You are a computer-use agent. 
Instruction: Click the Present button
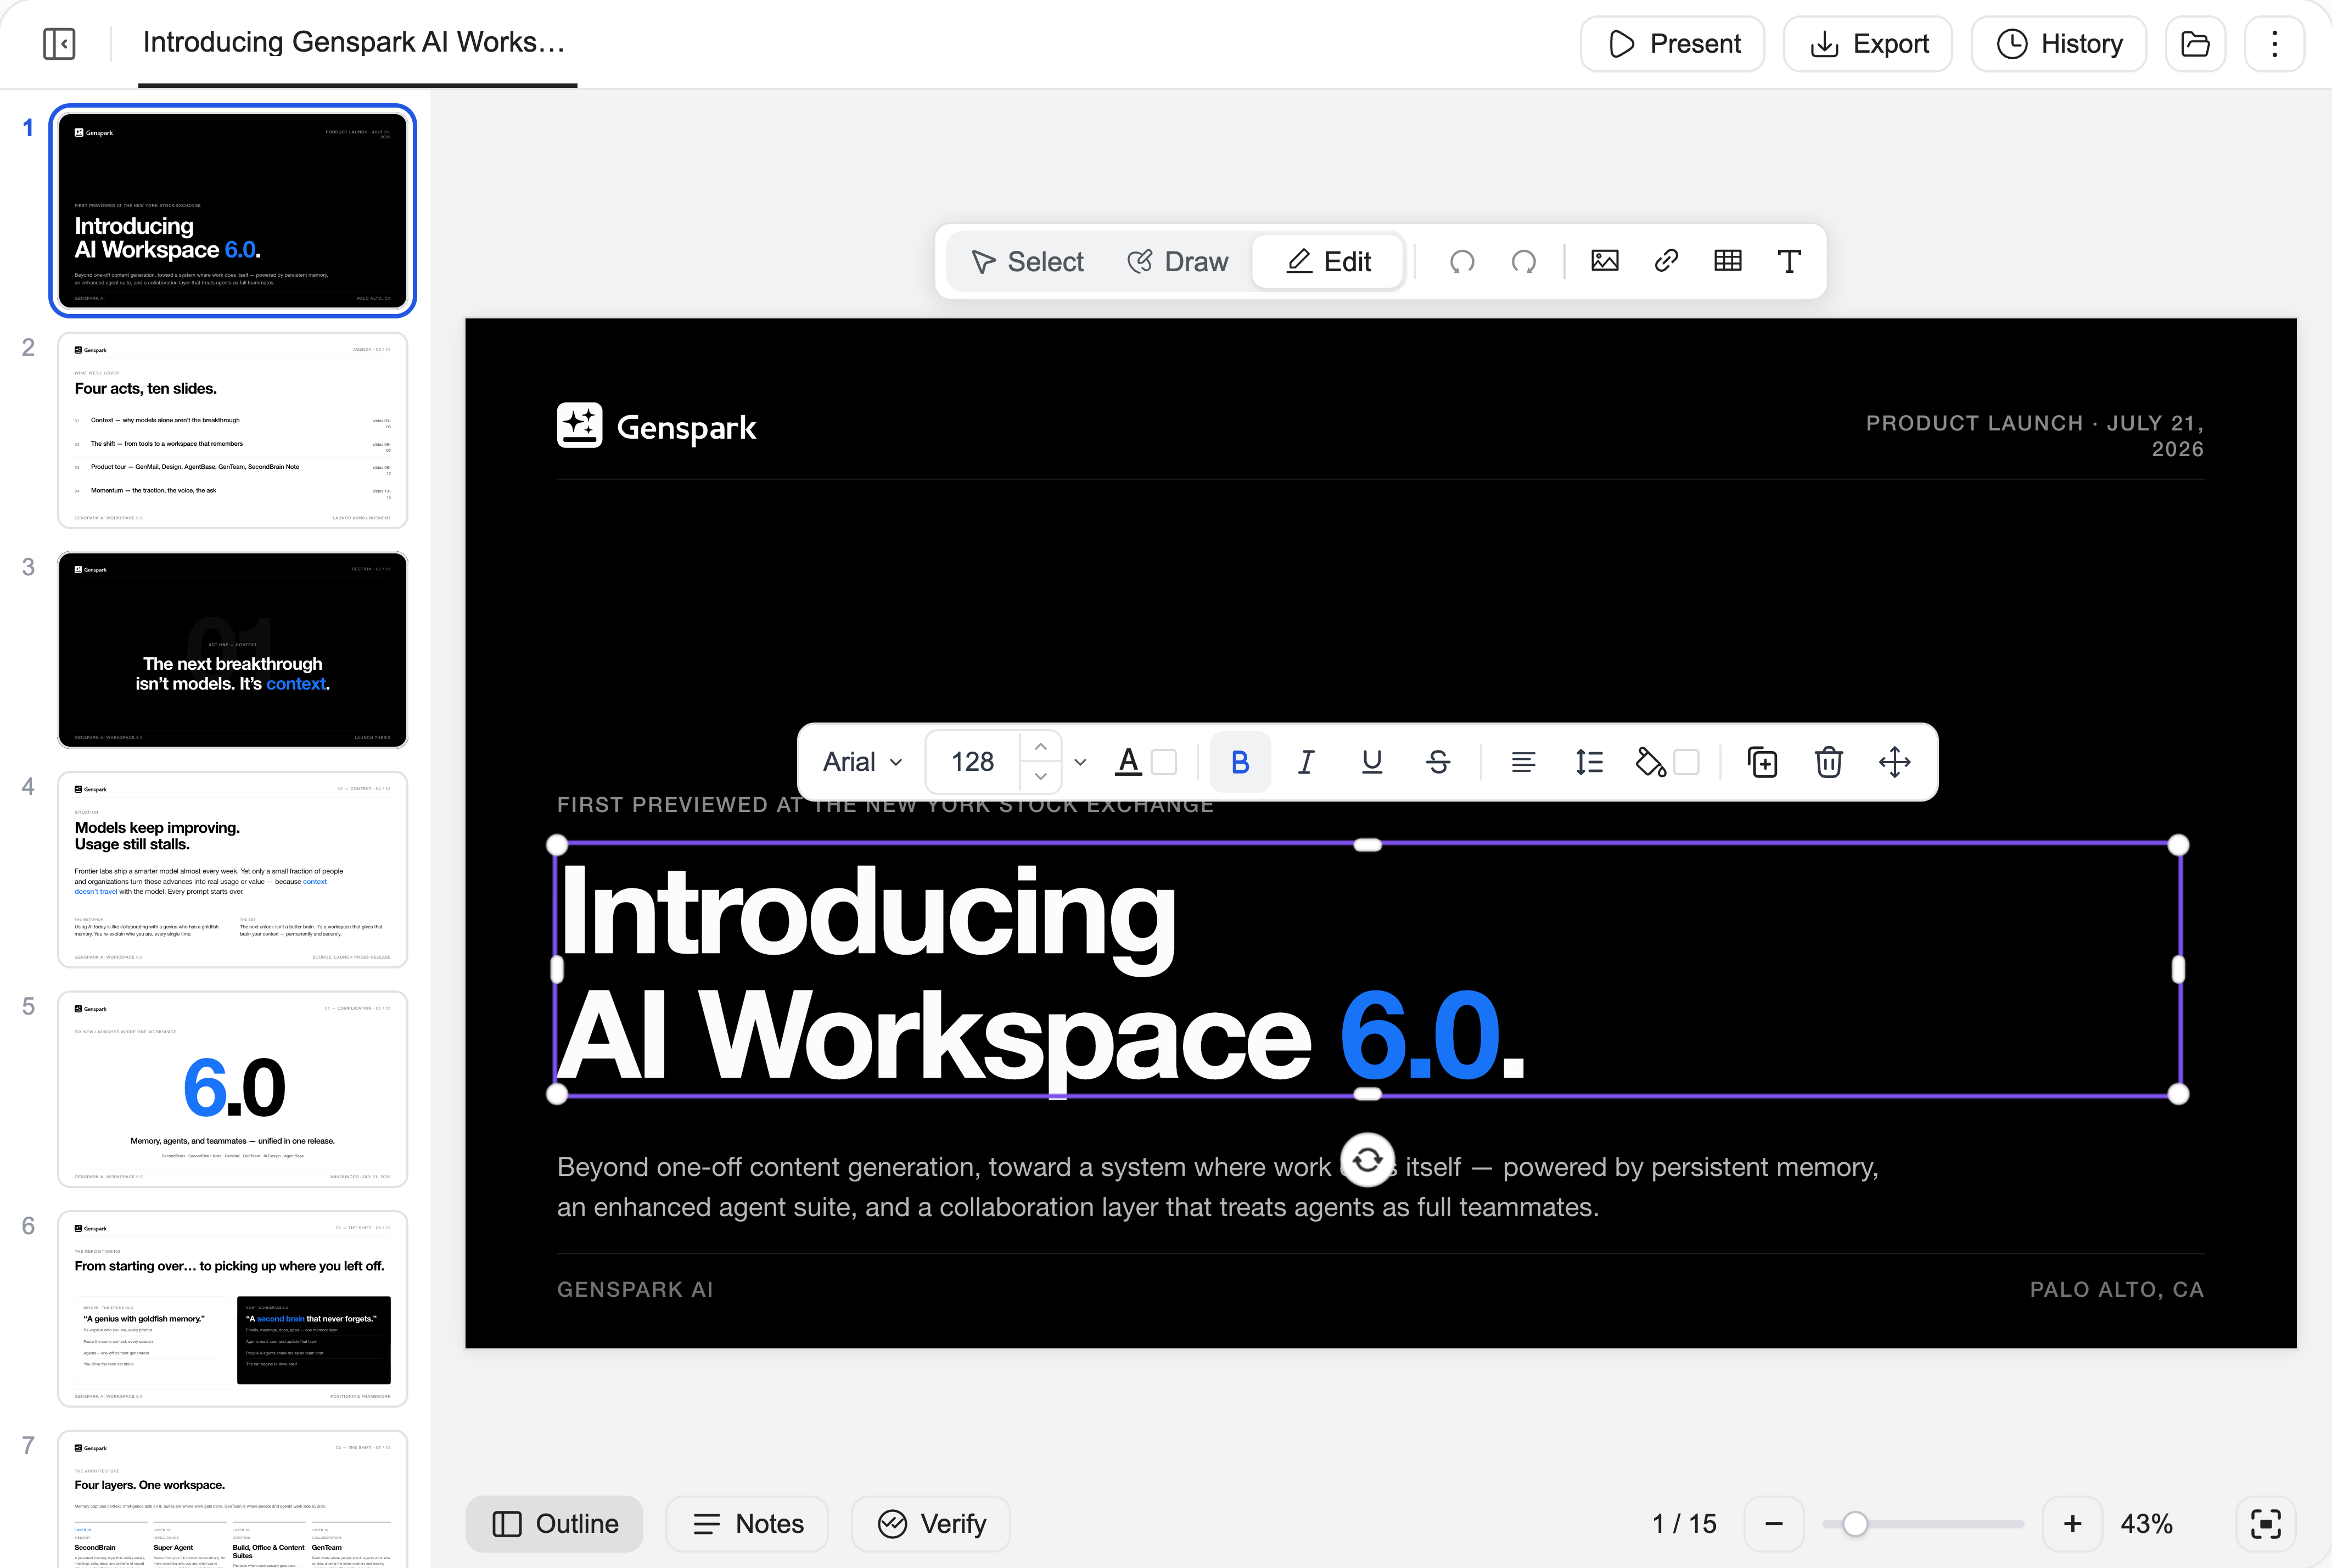coord(1673,44)
